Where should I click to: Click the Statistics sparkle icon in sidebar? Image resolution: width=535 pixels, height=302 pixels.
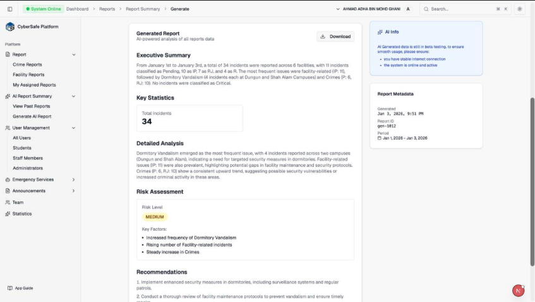(8, 214)
